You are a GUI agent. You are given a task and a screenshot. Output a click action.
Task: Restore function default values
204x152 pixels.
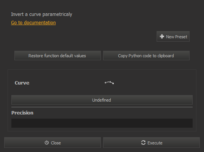58,56
